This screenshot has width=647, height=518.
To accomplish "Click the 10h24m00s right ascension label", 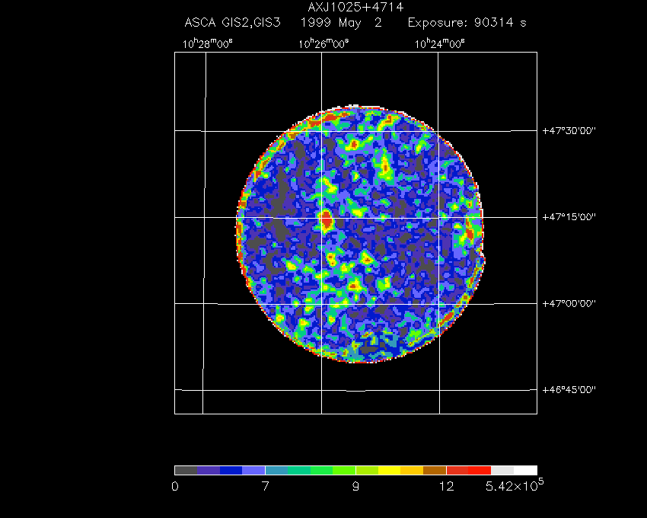I will tap(440, 43).
